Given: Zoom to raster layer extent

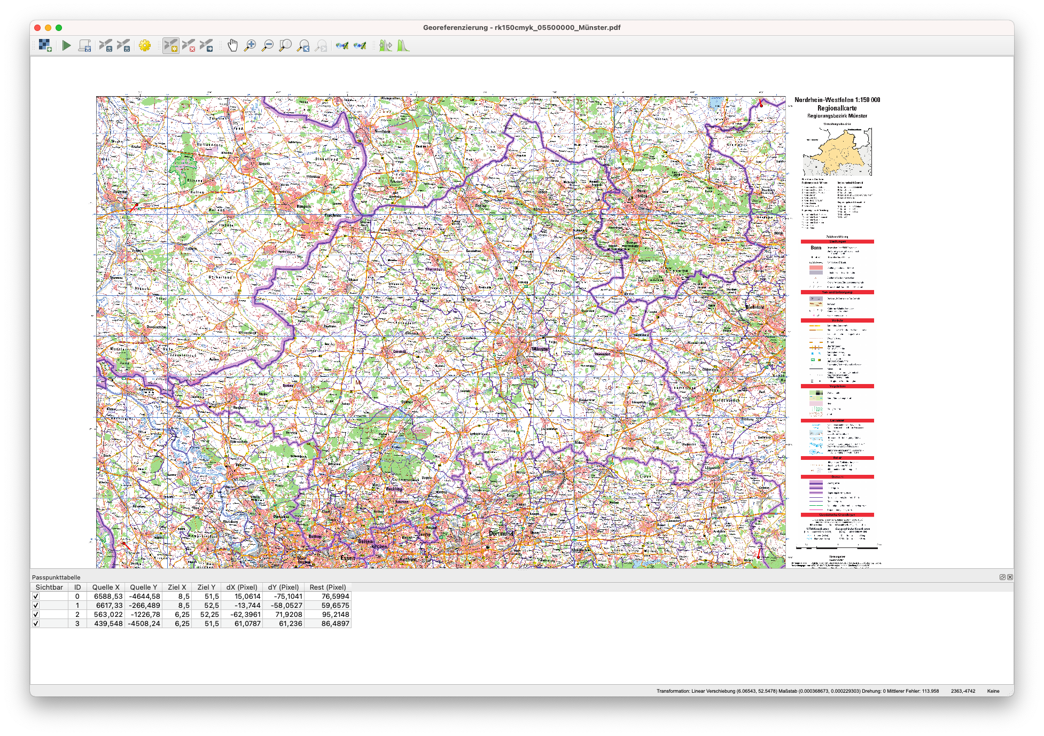Looking at the screenshot, I should point(285,45).
